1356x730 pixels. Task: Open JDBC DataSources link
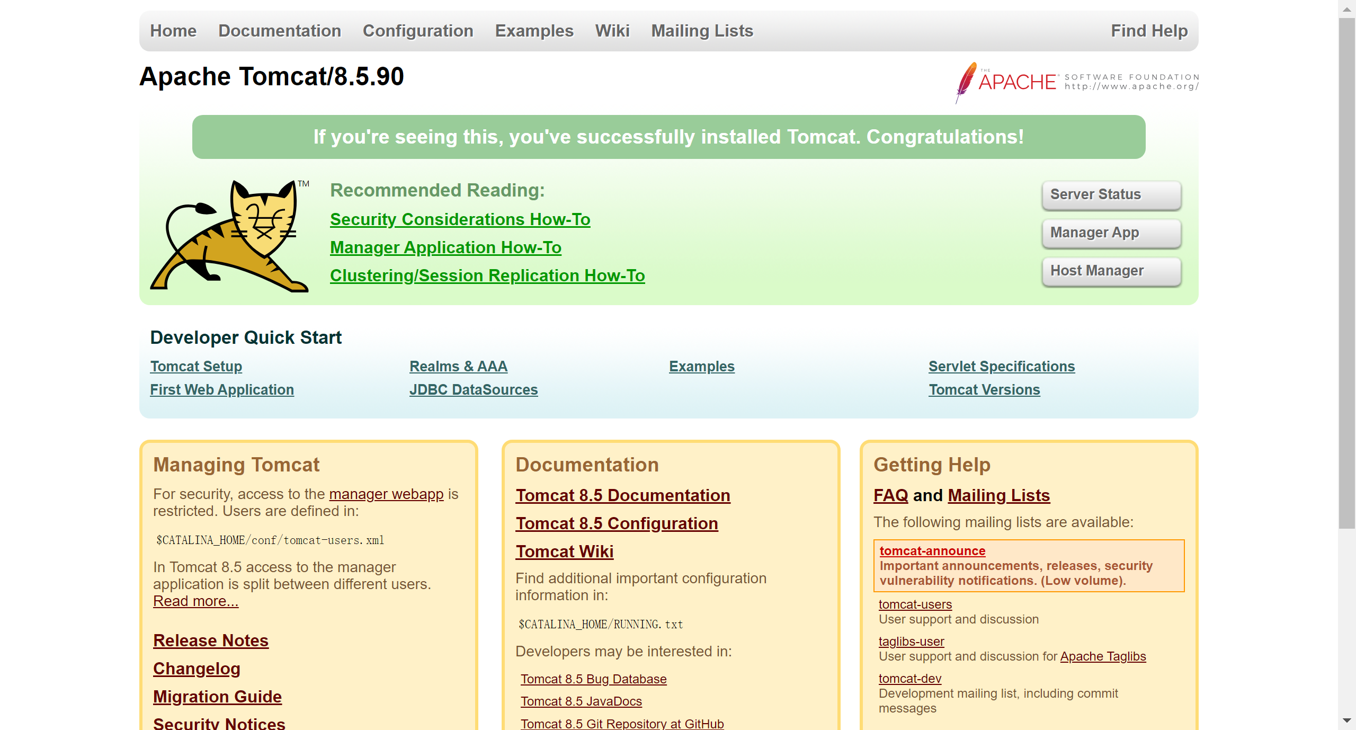[x=474, y=389]
